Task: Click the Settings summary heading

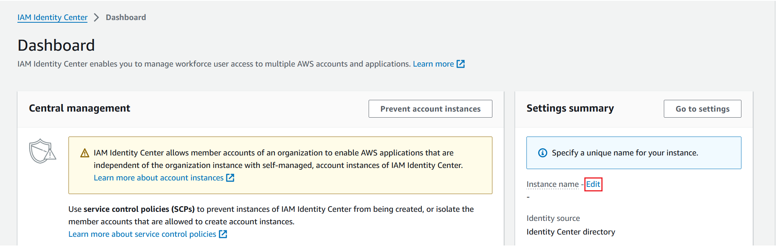Action: point(570,109)
